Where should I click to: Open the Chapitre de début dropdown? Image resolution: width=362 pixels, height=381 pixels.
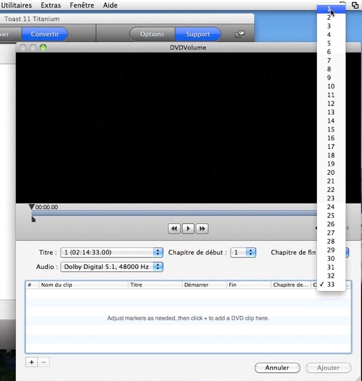pos(243,252)
